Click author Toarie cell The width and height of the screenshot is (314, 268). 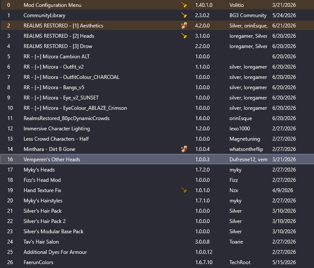click(x=236, y=242)
